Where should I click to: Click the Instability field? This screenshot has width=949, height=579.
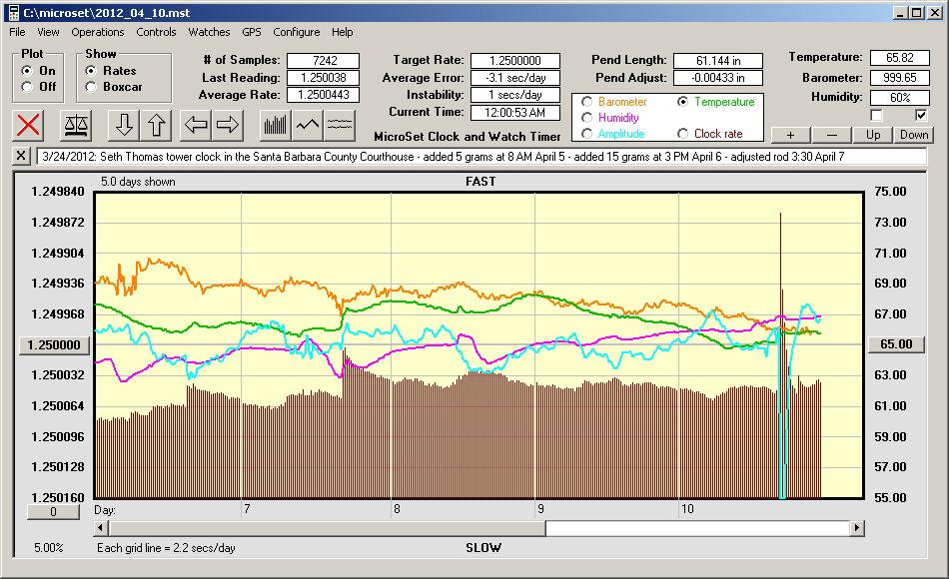click(x=515, y=95)
